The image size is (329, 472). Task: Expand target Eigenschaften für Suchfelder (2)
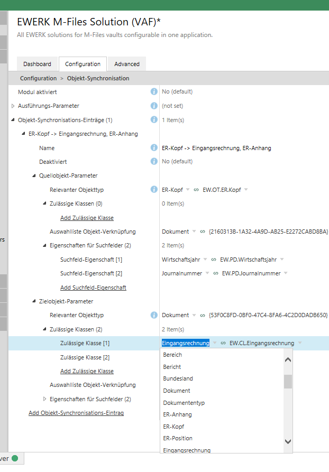click(44, 399)
